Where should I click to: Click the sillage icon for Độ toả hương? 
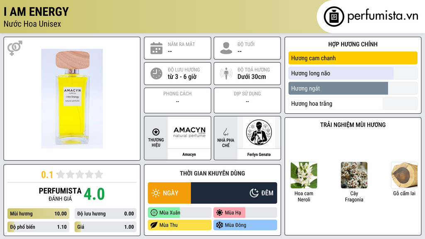pyautogui.click(x=226, y=73)
